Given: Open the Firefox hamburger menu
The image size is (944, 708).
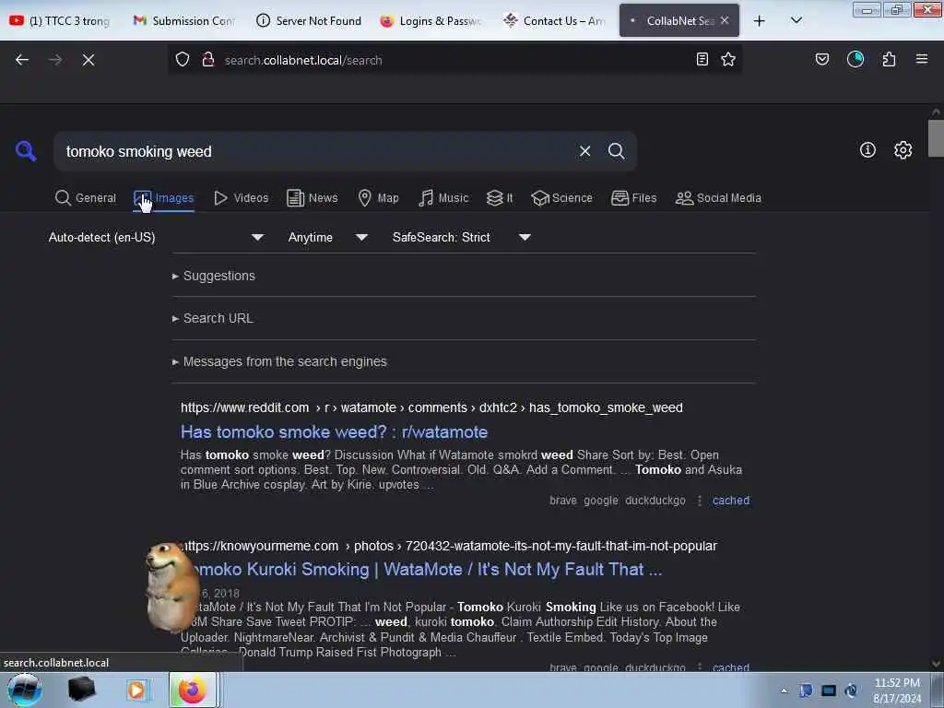Looking at the screenshot, I should point(922,59).
